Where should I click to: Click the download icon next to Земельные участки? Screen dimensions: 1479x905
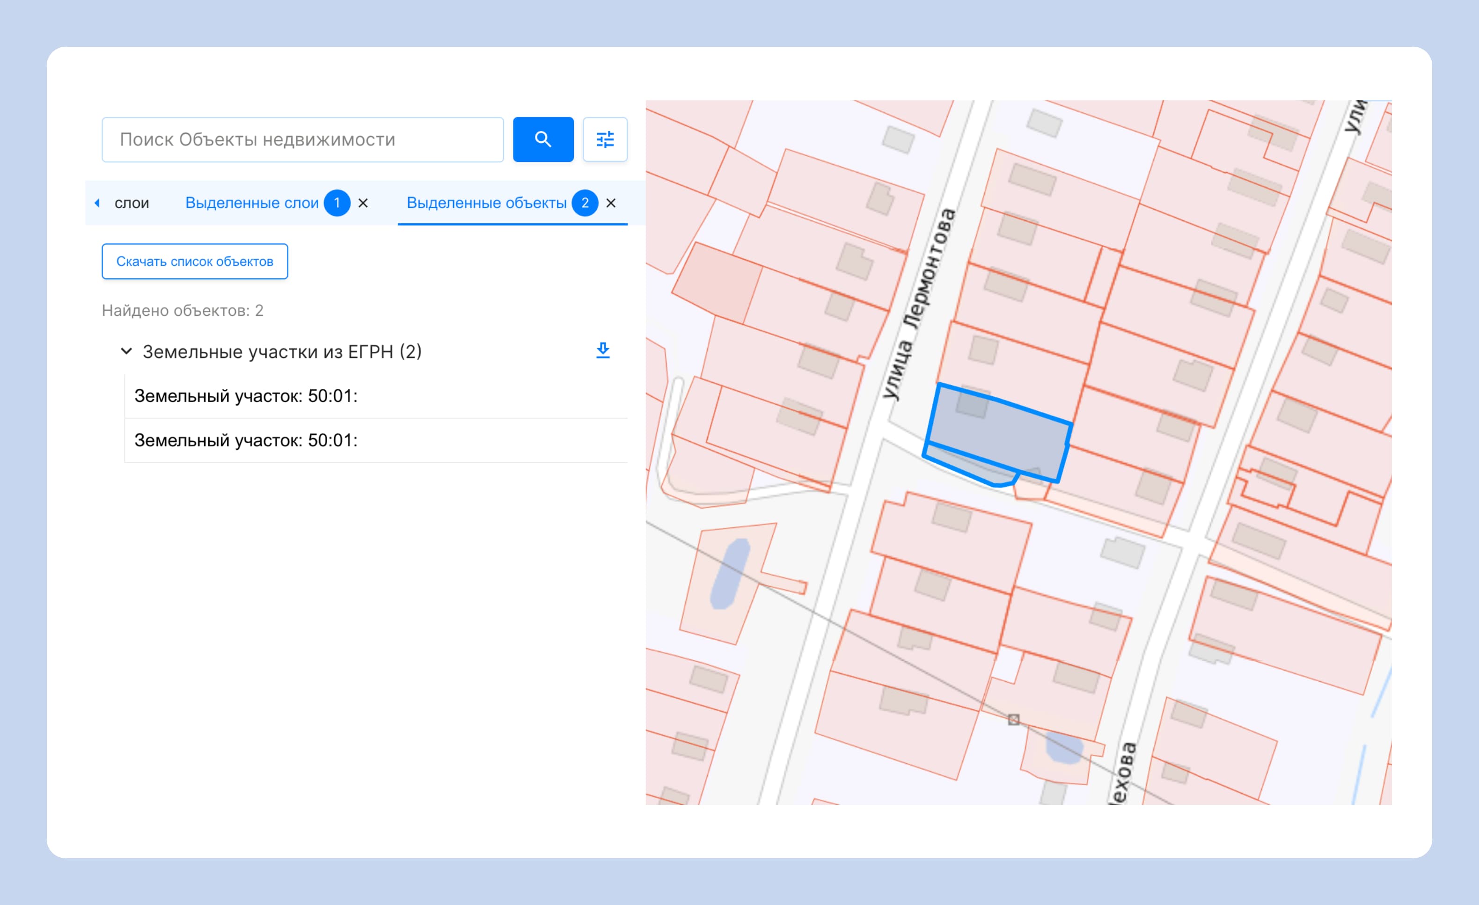coord(603,350)
